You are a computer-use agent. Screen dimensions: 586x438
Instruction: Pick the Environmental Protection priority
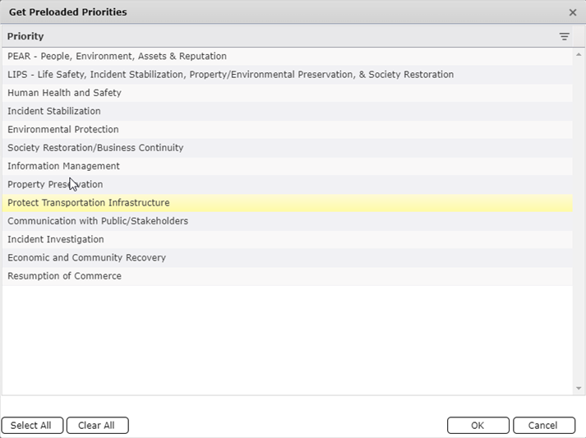[x=63, y=130]
